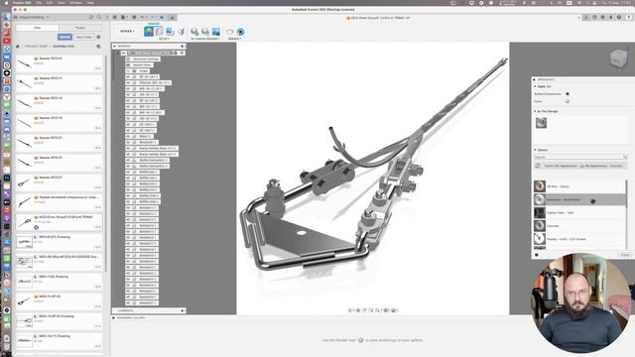The image size is (635, 357).
Task: Open Data Panel settings gear next to New Folder
Action: click(98, 37)
